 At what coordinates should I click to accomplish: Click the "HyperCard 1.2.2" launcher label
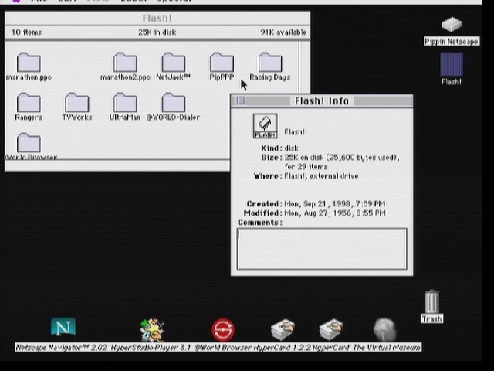pyautogui.click(x=282, y=348)
